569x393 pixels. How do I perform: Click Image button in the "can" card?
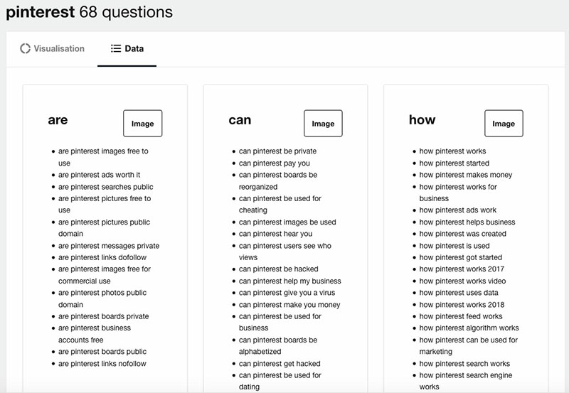pos(323,124)
